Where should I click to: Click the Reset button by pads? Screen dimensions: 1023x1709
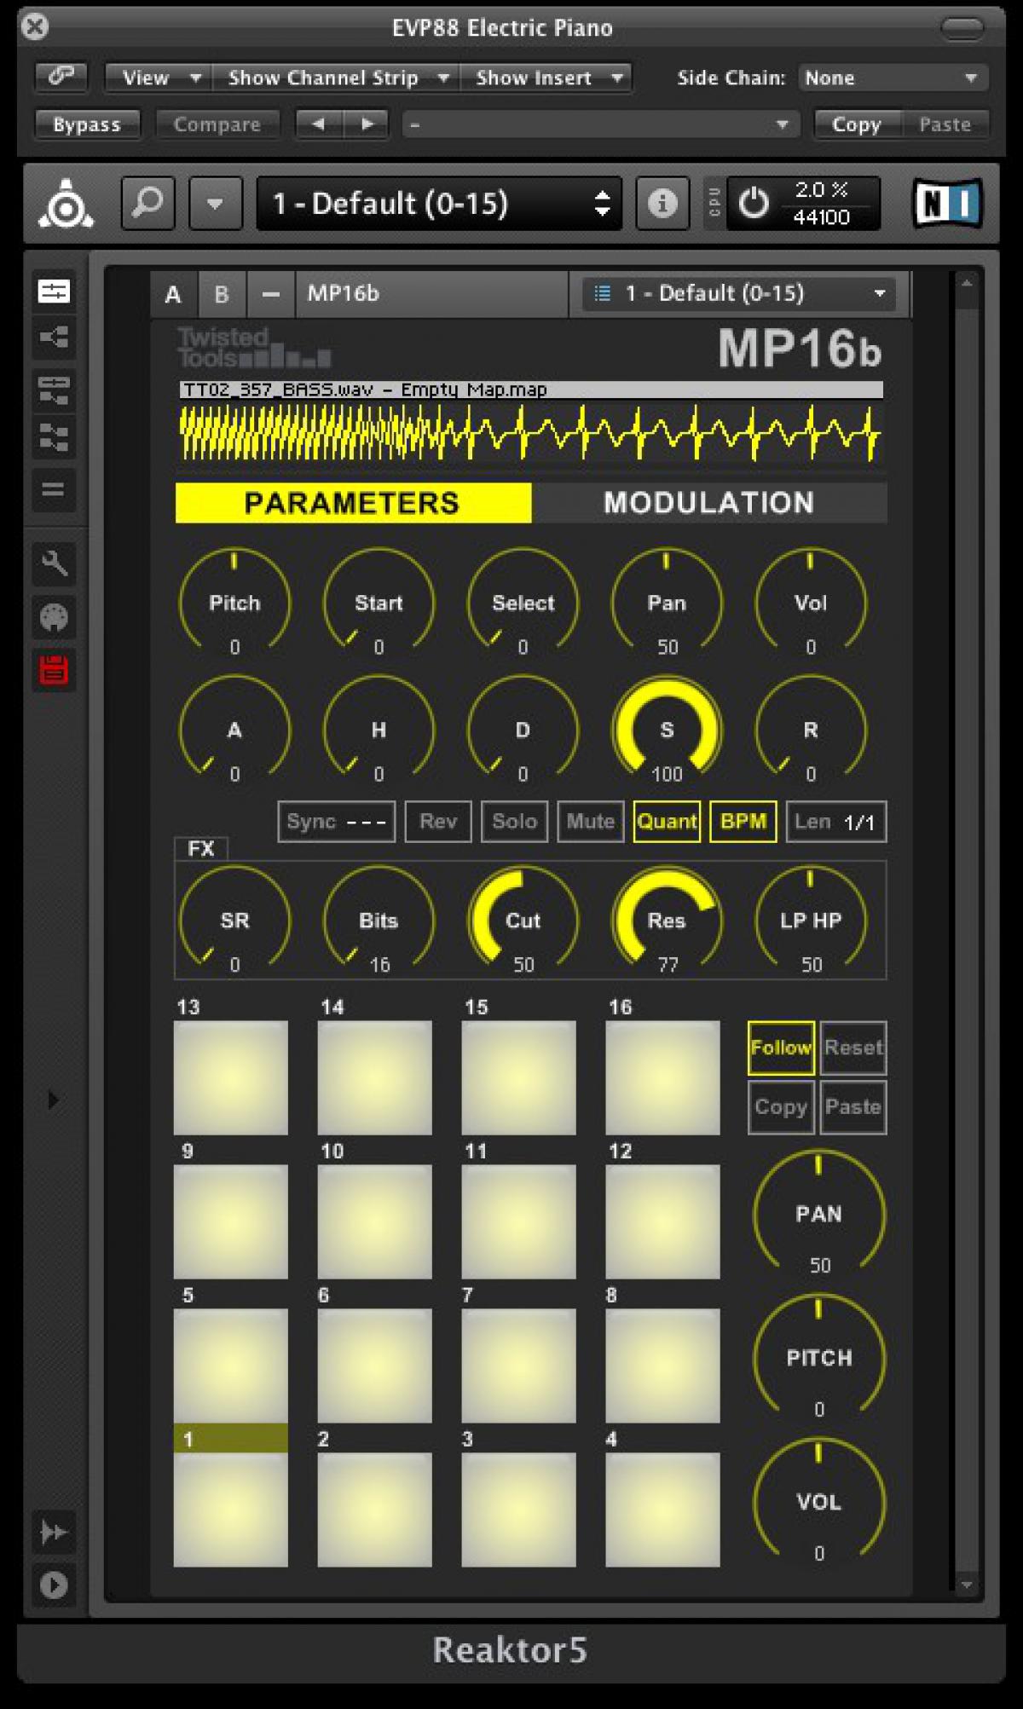pyautogui.click(x=853, y=1048)
